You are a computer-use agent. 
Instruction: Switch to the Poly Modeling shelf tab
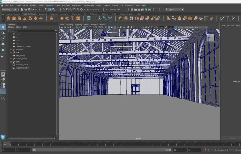[30, 14]
